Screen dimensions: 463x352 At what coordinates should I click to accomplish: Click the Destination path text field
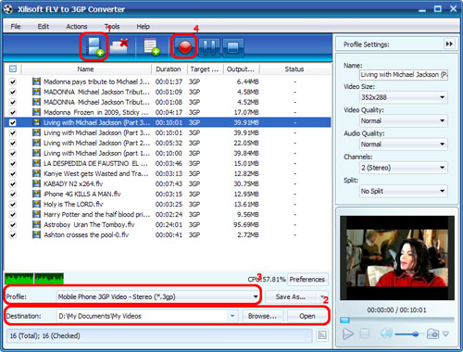point(143,316)
